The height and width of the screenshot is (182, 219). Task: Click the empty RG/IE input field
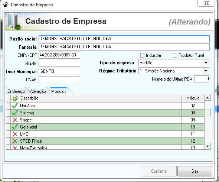[x=59, y=63]
